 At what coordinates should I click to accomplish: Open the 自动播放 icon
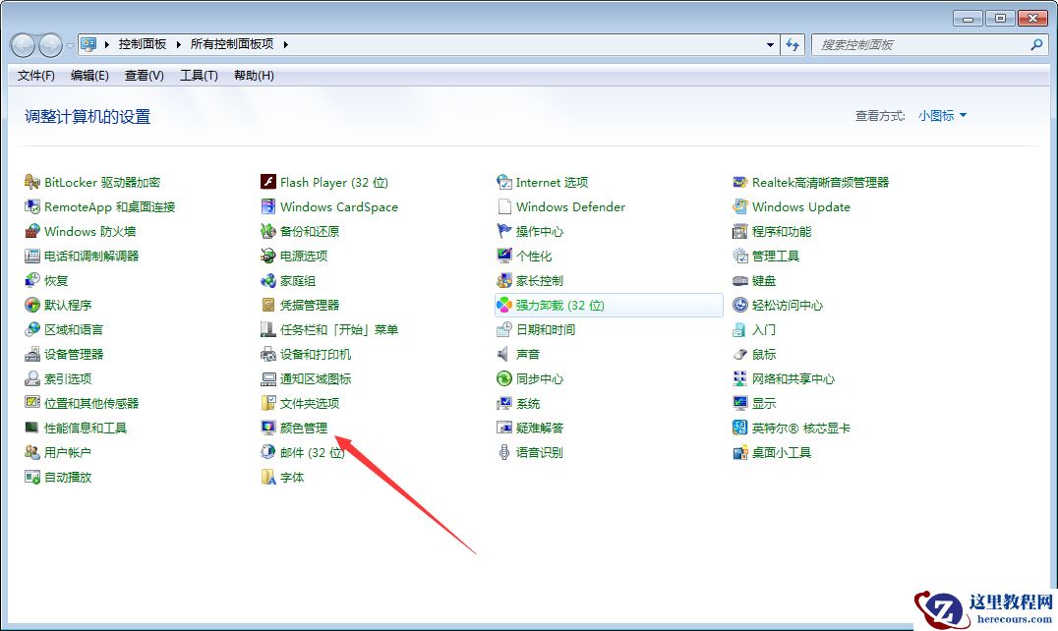[31, 478]
